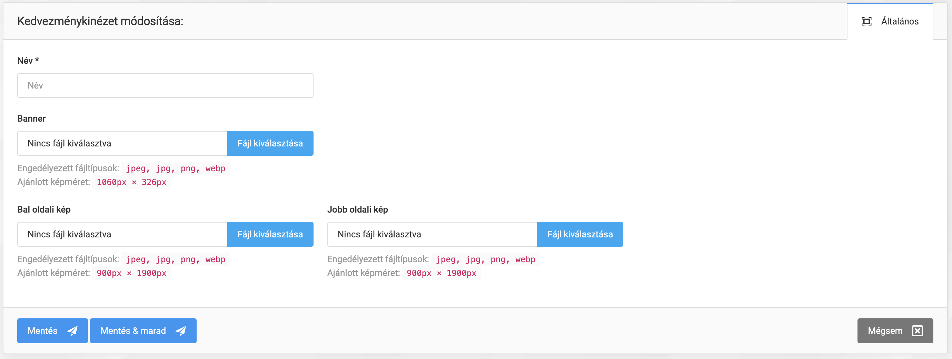This screenshot has height=359, width=952.
Task: Switch to the Általános tab
Action: tap(899, 21)
